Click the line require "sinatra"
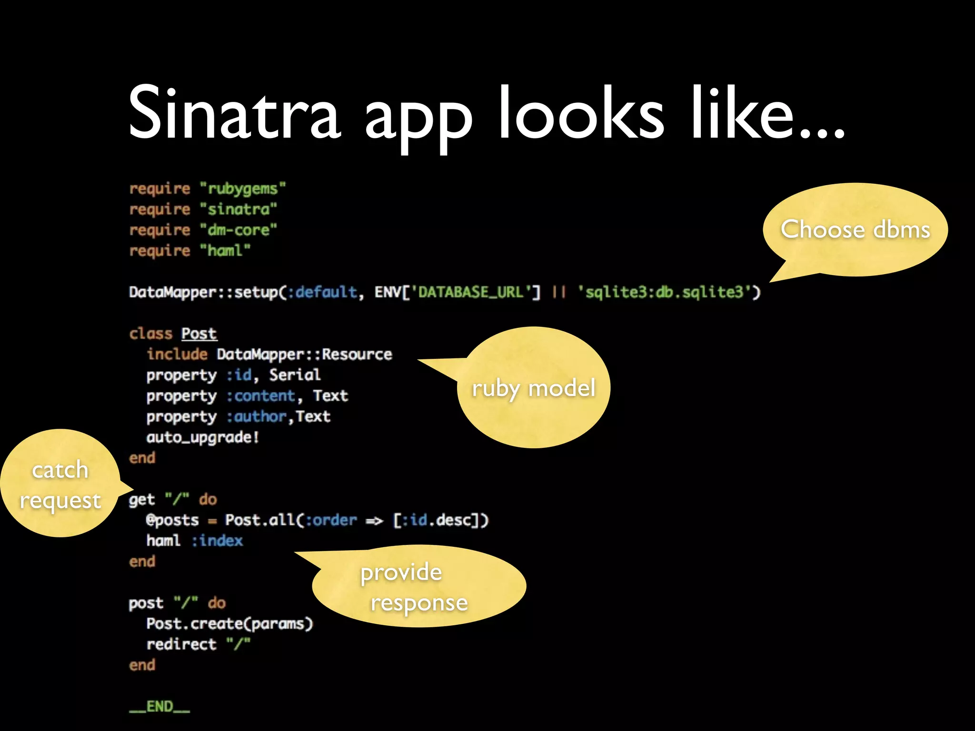Screen dimensions: 975x731 pos(203,209)
